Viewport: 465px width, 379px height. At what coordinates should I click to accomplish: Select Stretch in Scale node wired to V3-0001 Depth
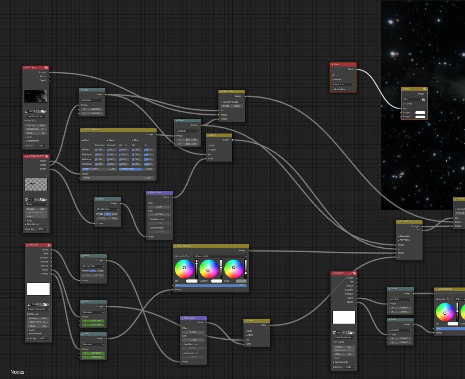100,214
